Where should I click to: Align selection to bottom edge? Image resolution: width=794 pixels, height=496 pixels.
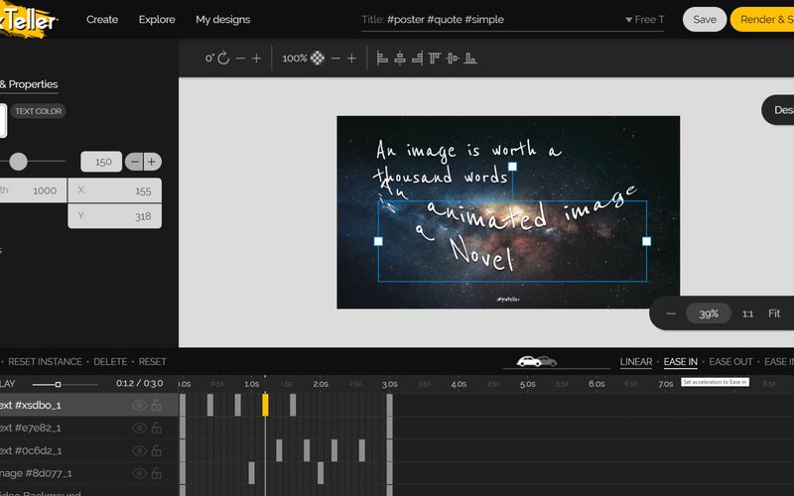point(470,59)
